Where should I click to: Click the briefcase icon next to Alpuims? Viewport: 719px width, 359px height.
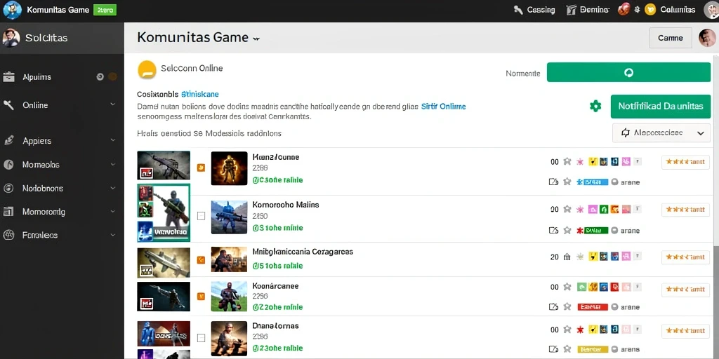coord(8,77)
